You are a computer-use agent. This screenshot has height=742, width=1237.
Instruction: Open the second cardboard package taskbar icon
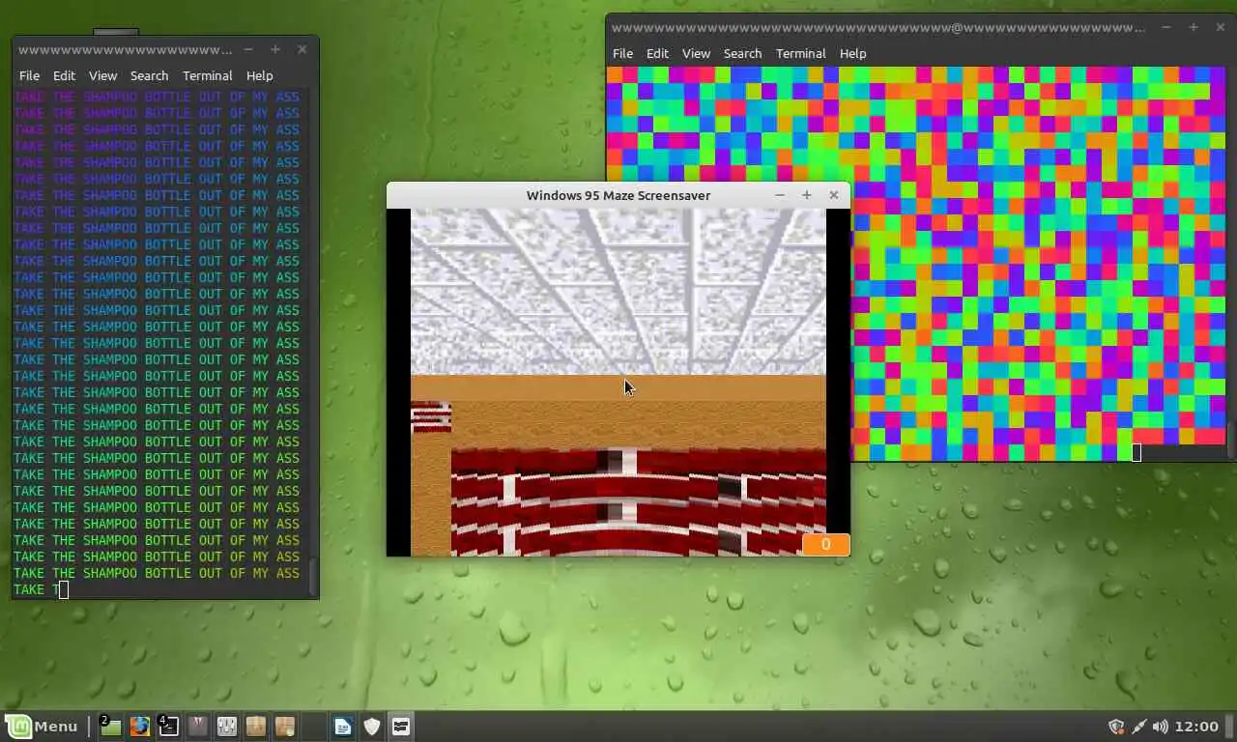(x=285, y=727)
